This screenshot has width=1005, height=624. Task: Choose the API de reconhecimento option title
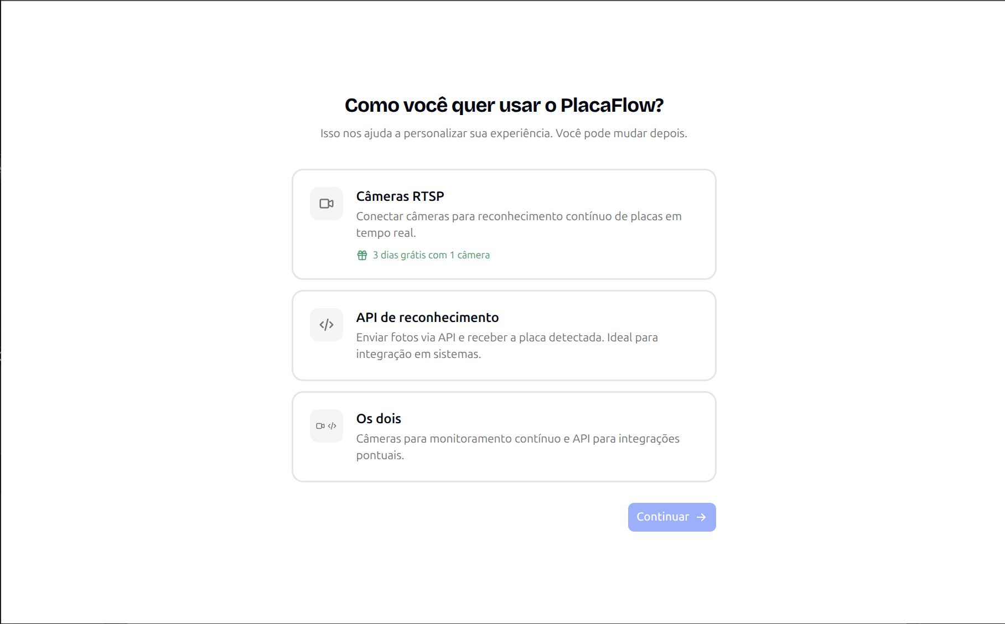pyautogui.click(x=427, y=318)
